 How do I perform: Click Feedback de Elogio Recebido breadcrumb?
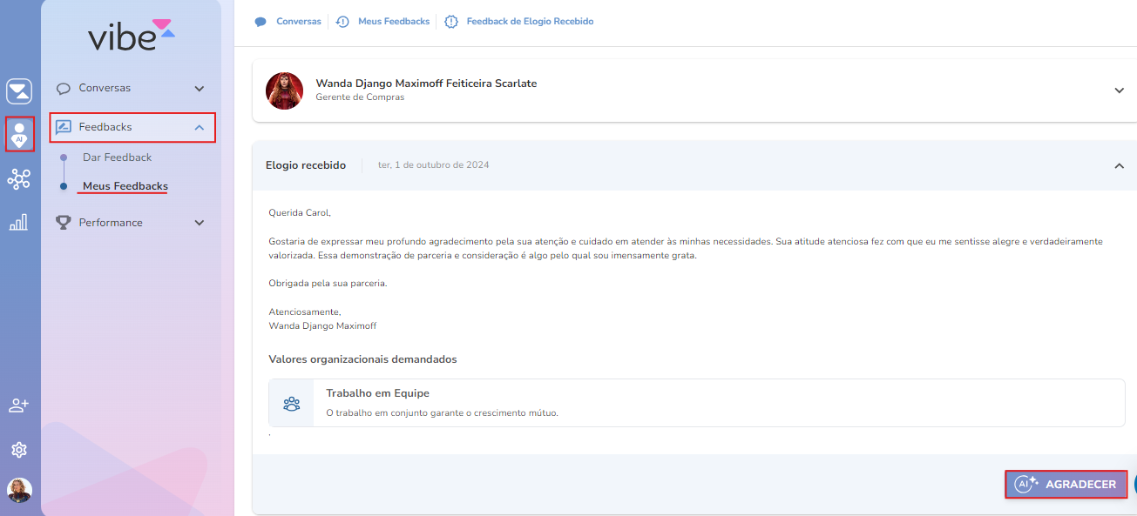tap(530, 21)
